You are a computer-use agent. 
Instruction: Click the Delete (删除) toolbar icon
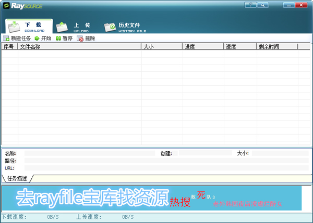80,38
